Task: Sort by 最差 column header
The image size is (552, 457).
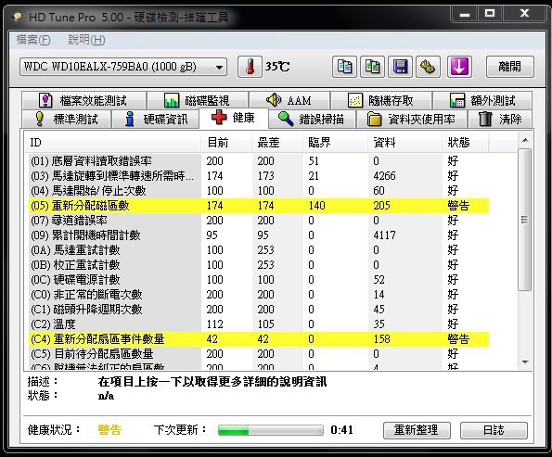Action: 277,142
